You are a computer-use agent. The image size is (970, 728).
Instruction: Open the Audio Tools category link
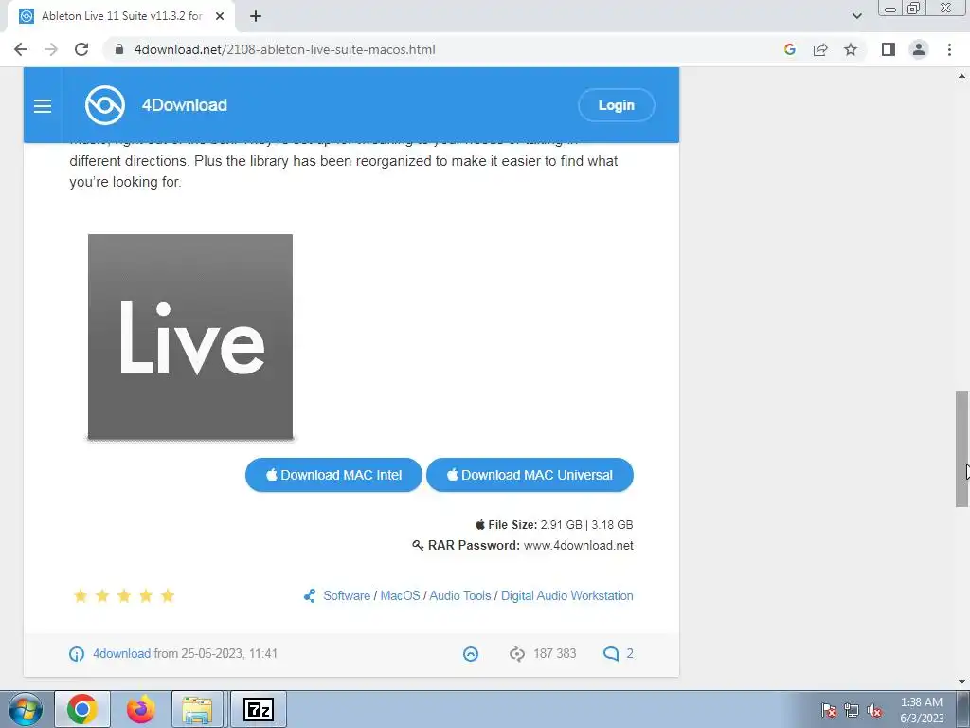459,595
